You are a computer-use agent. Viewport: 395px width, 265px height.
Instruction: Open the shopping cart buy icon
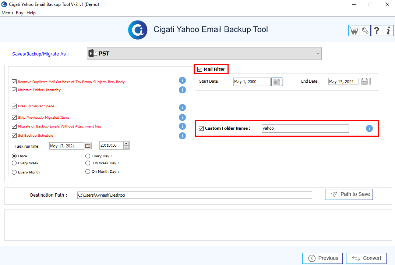354,31
